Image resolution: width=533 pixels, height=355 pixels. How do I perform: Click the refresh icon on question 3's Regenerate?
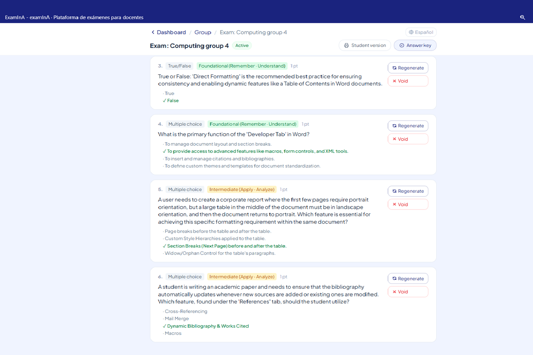[x=394, y=68]
